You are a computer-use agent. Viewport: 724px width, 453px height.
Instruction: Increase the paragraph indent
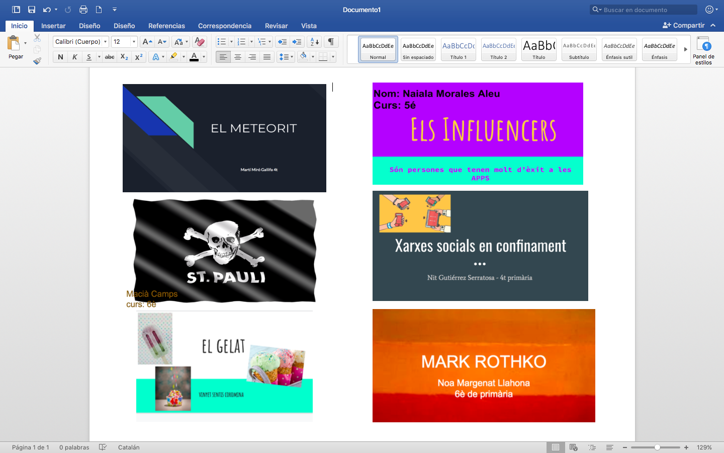pyautogui.click(x=297, y=42)
